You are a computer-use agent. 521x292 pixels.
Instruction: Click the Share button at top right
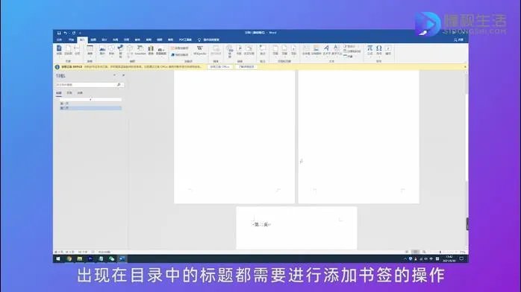pyautogui.click(x=458, y=39)
